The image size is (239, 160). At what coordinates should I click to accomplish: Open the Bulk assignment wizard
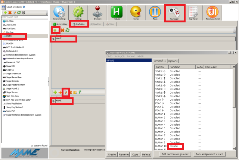(209, 154)
